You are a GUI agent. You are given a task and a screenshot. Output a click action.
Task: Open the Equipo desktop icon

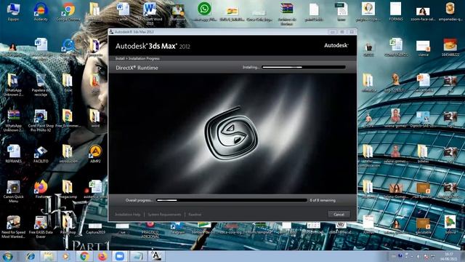13,12
